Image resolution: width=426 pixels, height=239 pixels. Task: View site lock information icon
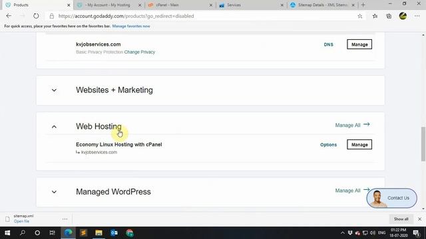(52, 16)
